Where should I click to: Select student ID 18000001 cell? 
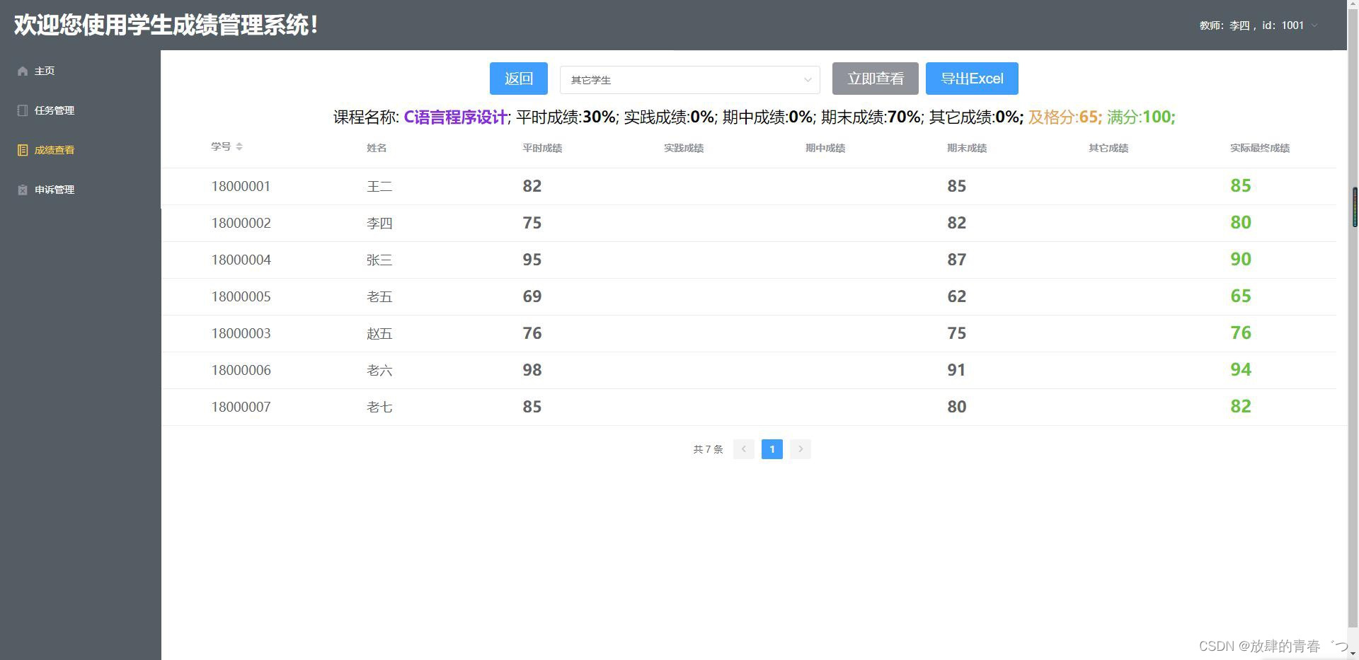click(241, 186)
